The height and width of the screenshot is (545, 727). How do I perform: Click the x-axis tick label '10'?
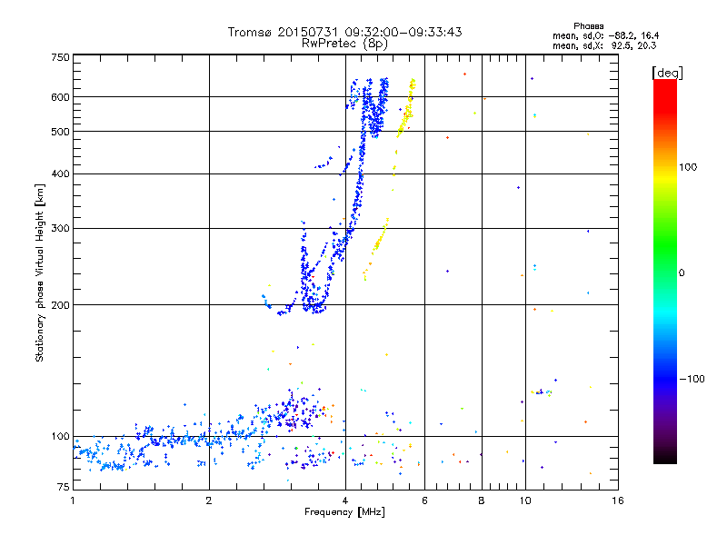525,500
